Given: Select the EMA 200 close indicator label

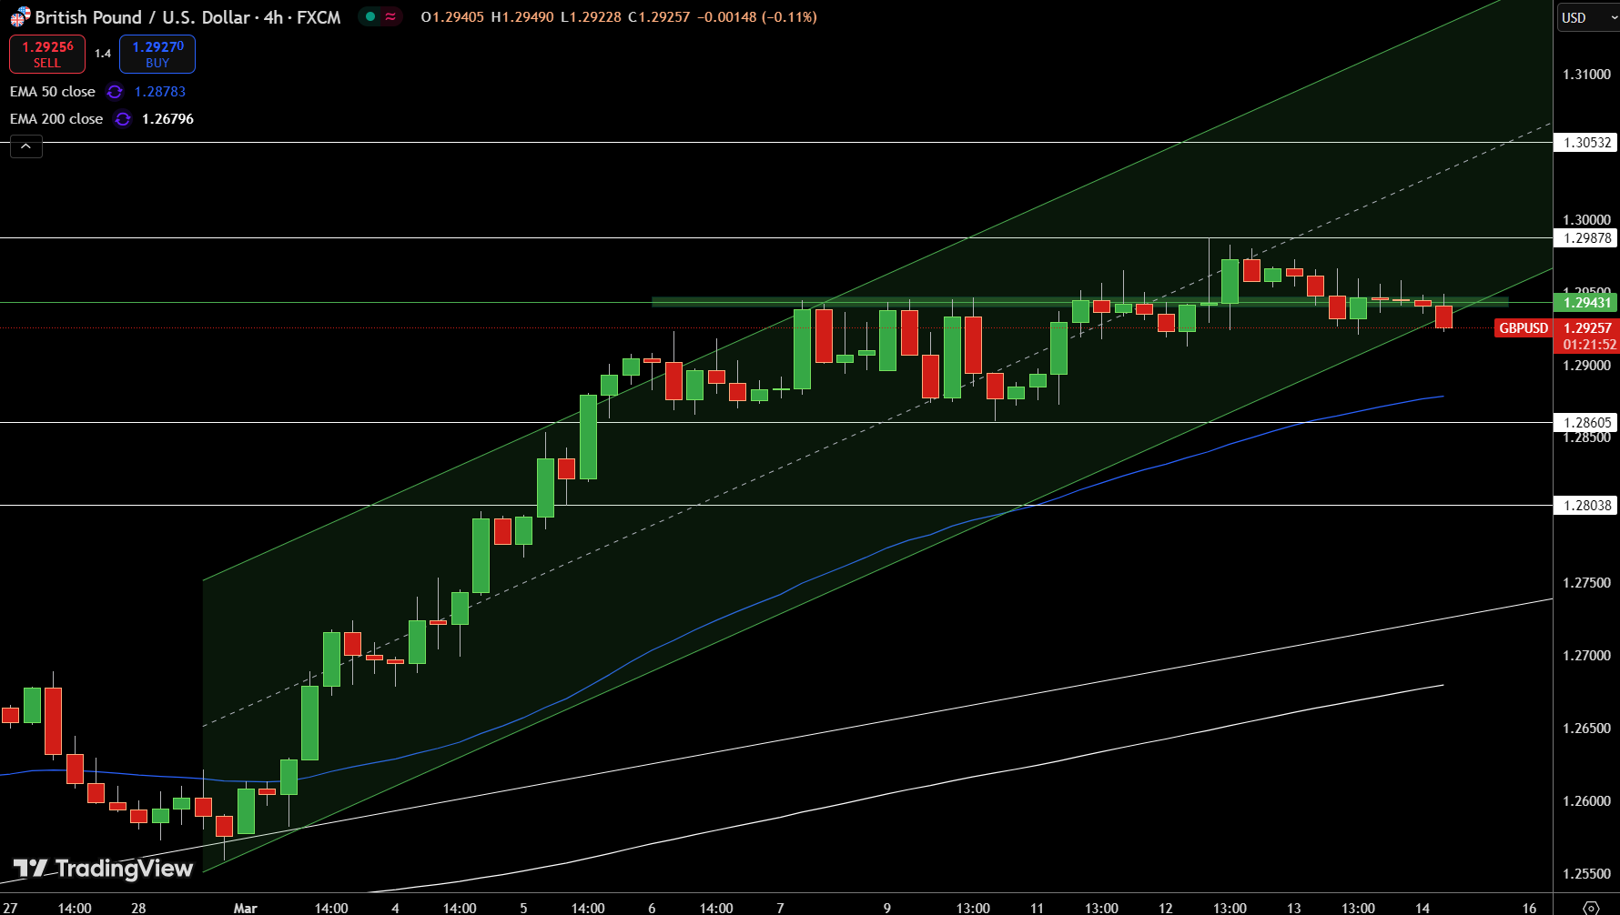Looking at the screenshot, I should (56, 119).
